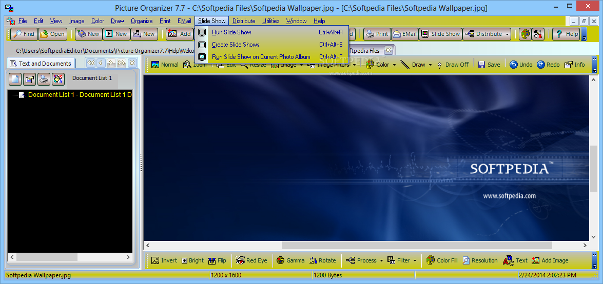Screen dimensions: 603x284
Task: Click the ABC Text tool
Action: point(515,260)
